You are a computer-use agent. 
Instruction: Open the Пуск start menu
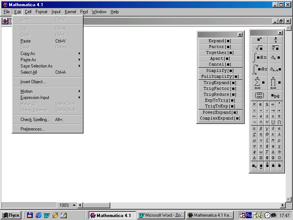tap(11, 215)
